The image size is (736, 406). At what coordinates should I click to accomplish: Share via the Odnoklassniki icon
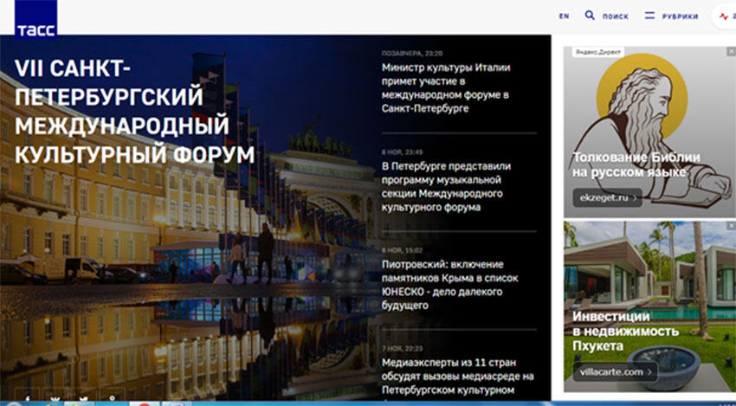113,399
